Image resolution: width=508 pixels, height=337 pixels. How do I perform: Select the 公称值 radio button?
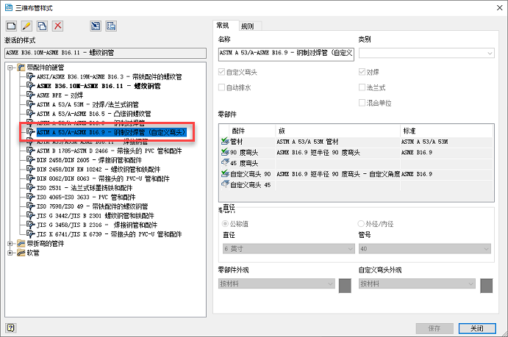click(225, 223)
